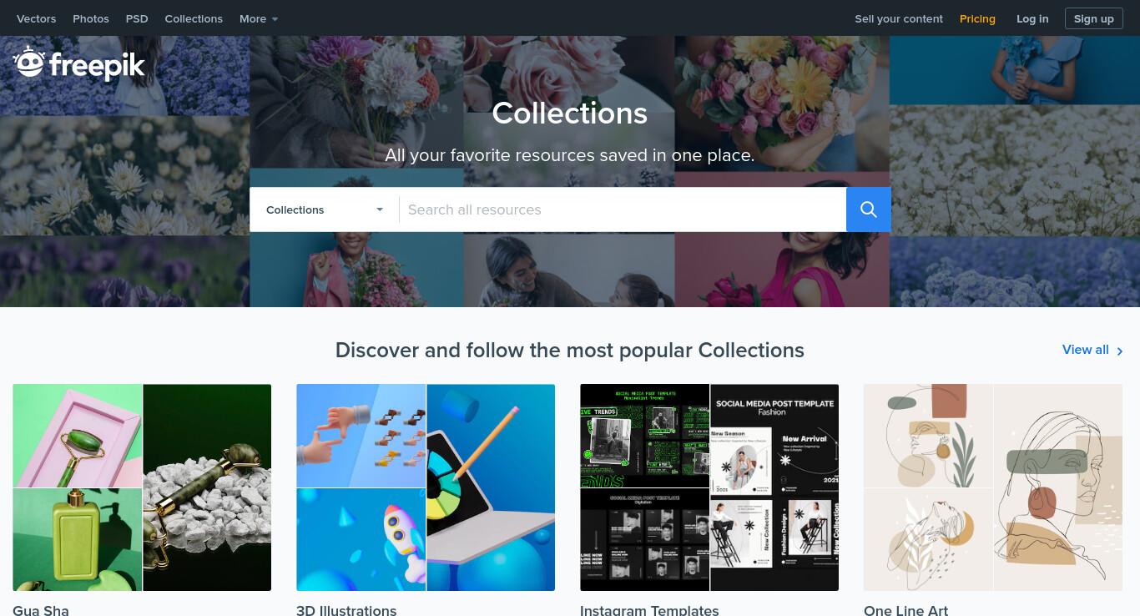Select PSD in the top navigation

coord(137,18)
